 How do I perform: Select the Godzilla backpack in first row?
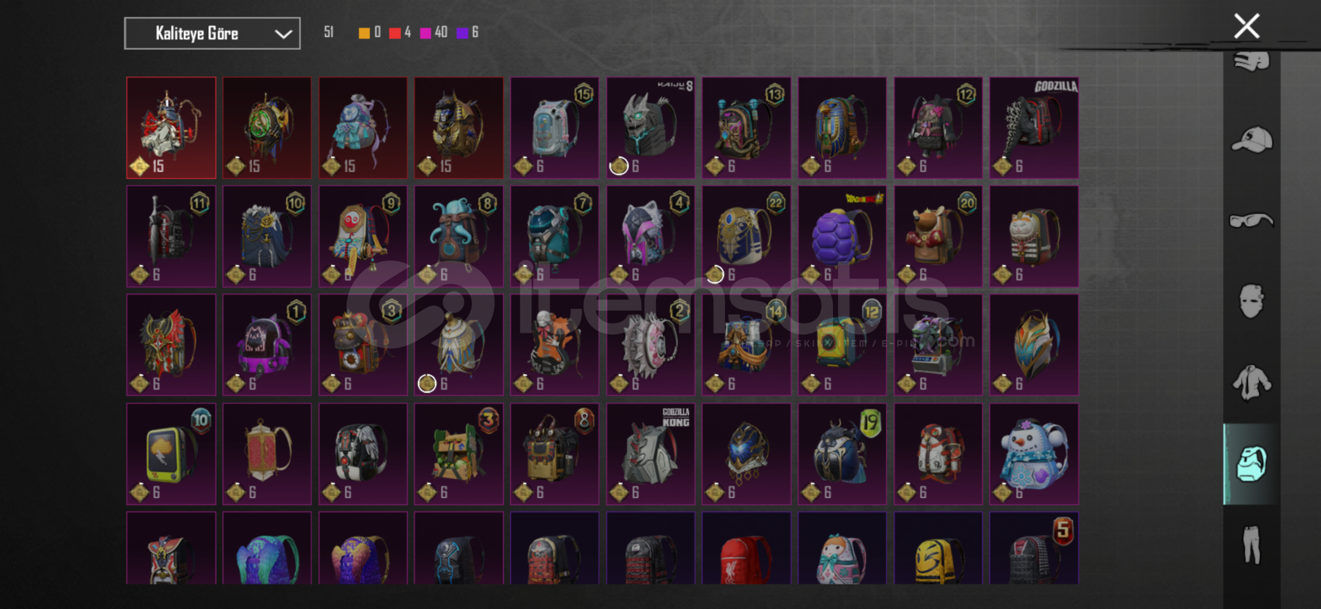1034,128
